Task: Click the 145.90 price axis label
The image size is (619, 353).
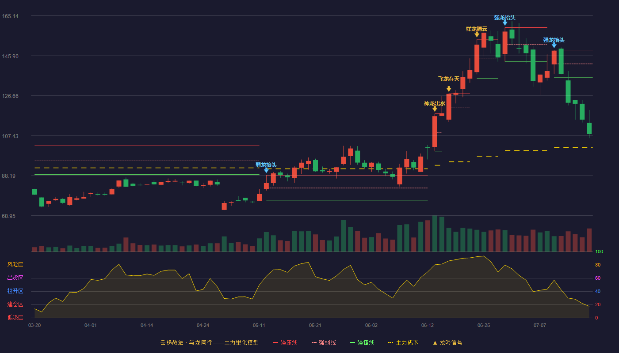Action: point(10,56)
